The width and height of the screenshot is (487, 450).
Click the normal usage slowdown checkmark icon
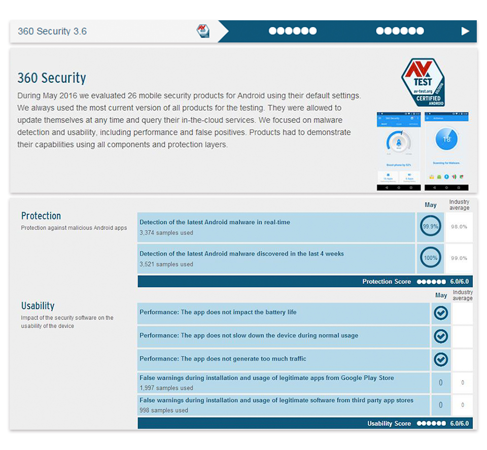coord(441,336)
